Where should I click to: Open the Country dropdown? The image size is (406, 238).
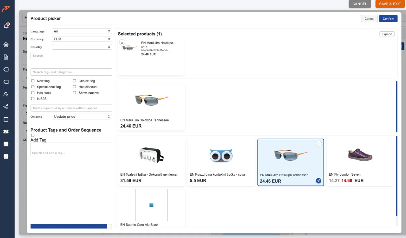[x=82, y=47]
